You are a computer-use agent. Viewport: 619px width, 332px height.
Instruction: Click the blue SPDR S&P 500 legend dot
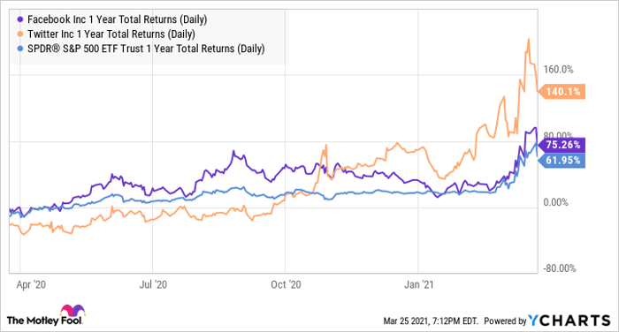(20, 49)
